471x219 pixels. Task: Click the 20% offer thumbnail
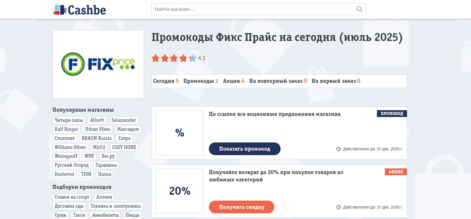[180, 191]
